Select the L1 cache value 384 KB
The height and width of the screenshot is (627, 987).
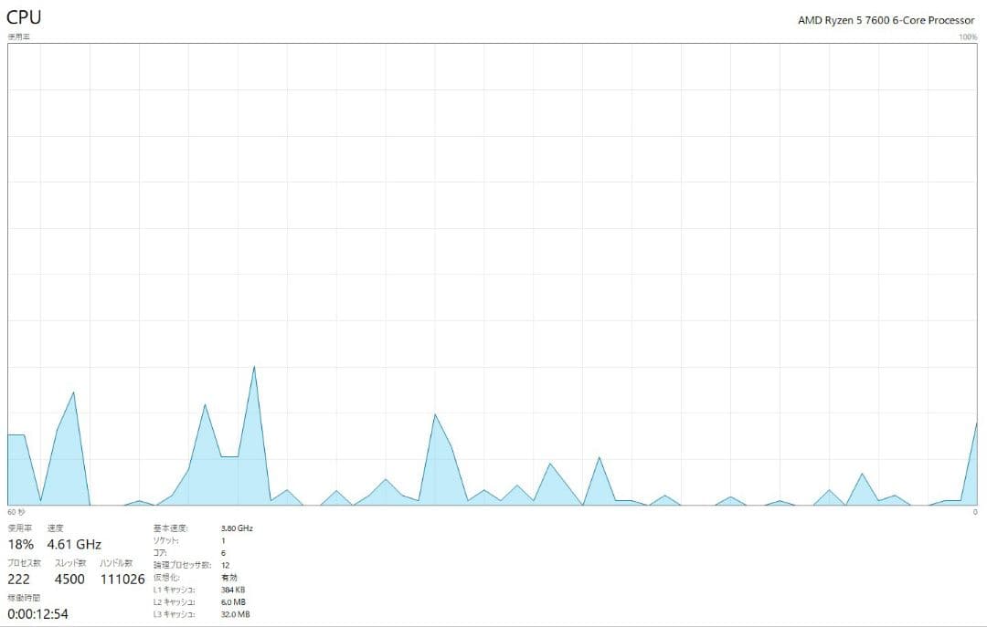(x=235, y=590)
